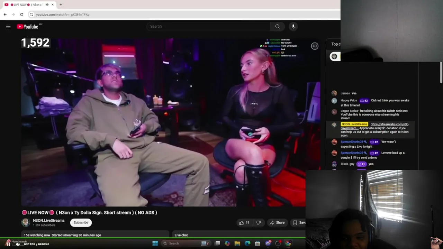Go back with the browser back arrow

click(x=5, y=15)
